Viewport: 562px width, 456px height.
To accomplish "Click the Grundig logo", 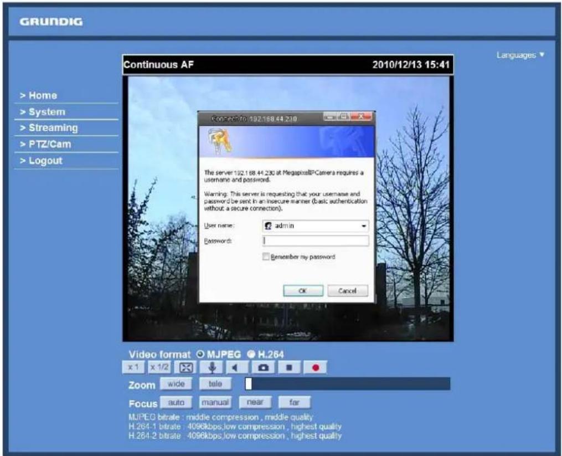I will pos(51,22).
